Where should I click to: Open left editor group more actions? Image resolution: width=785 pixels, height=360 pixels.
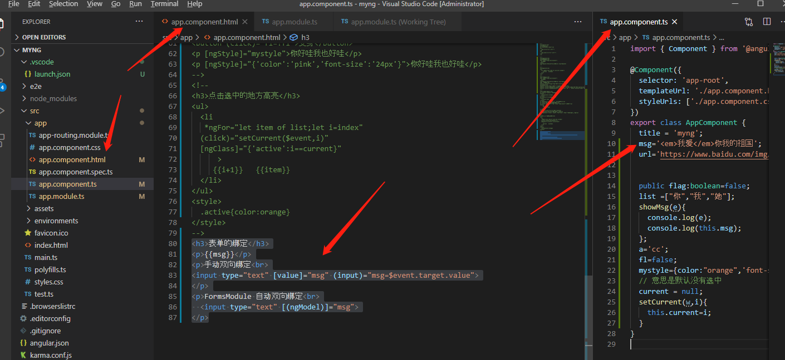tap(578, 22)
